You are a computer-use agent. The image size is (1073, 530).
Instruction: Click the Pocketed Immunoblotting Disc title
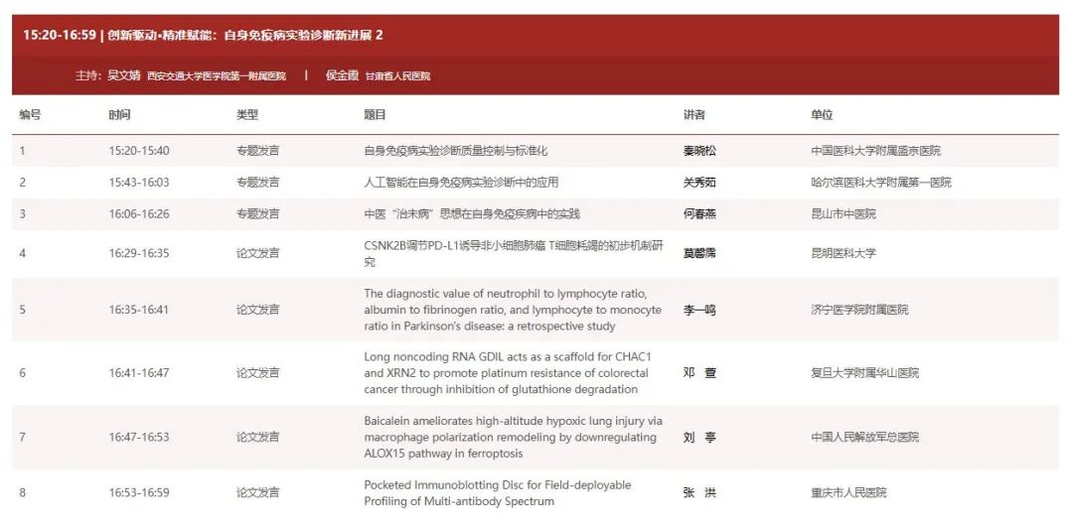click(498, 493)
